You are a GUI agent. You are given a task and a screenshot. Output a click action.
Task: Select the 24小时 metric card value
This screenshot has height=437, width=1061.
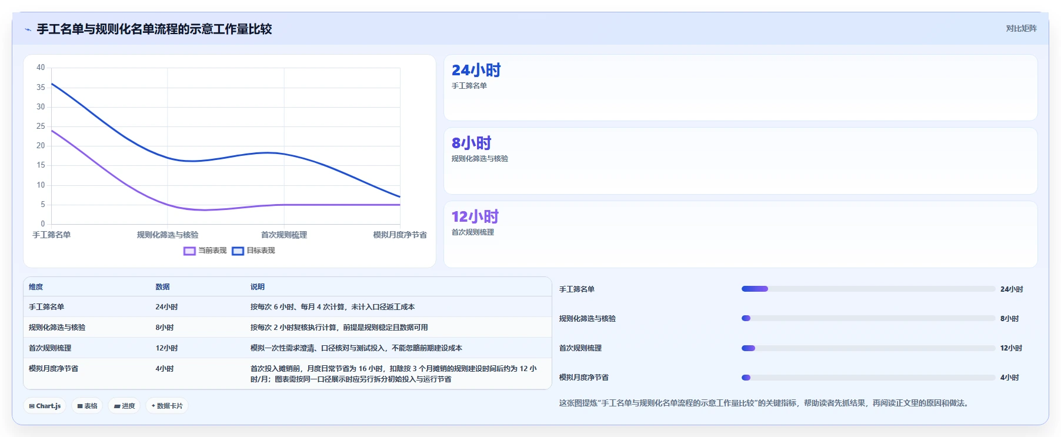coord(476,71)
